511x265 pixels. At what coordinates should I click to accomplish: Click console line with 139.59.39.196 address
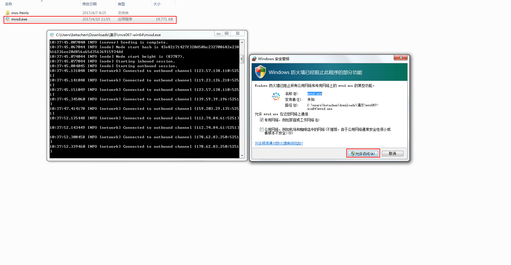pos(144,102)
